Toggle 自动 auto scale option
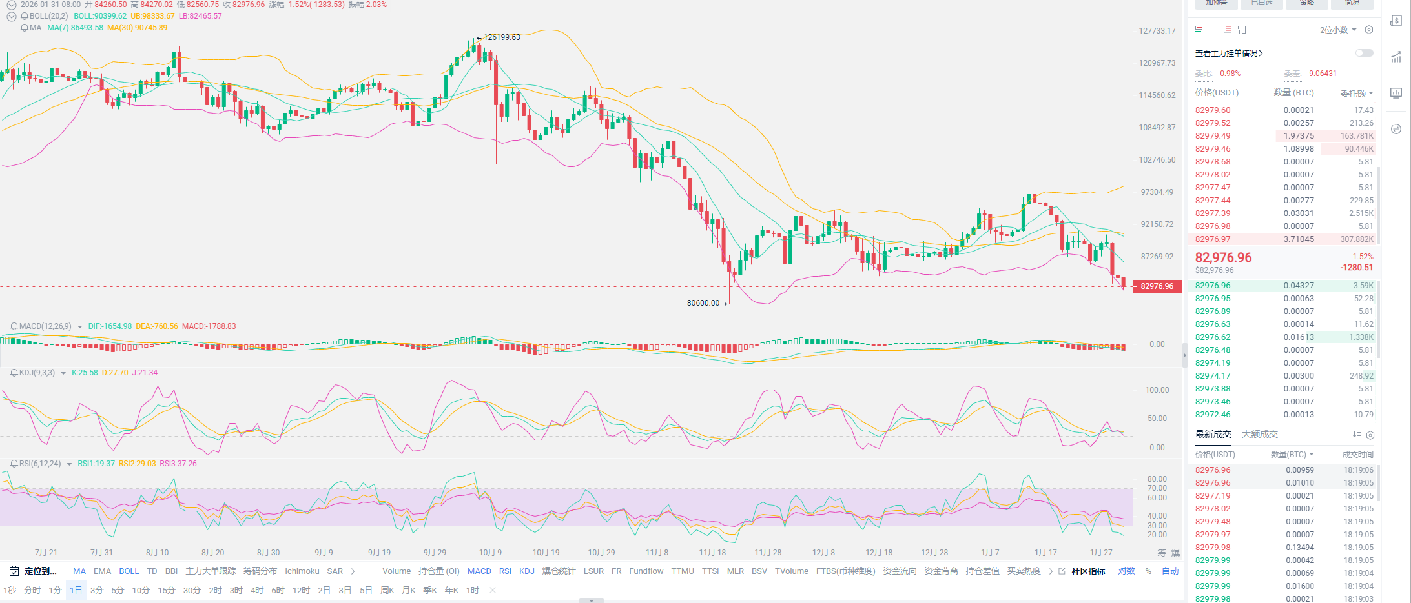The image size is (1411, 603). point(1170,571)
